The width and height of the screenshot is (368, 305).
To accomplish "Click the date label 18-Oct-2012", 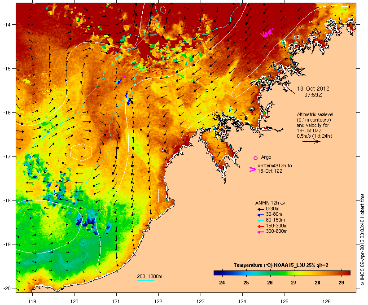I will pos(313,89).
